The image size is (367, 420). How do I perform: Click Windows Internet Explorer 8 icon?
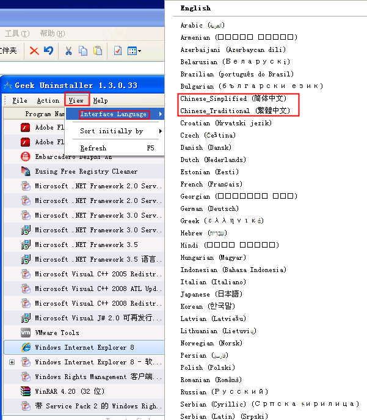point(26,347)
